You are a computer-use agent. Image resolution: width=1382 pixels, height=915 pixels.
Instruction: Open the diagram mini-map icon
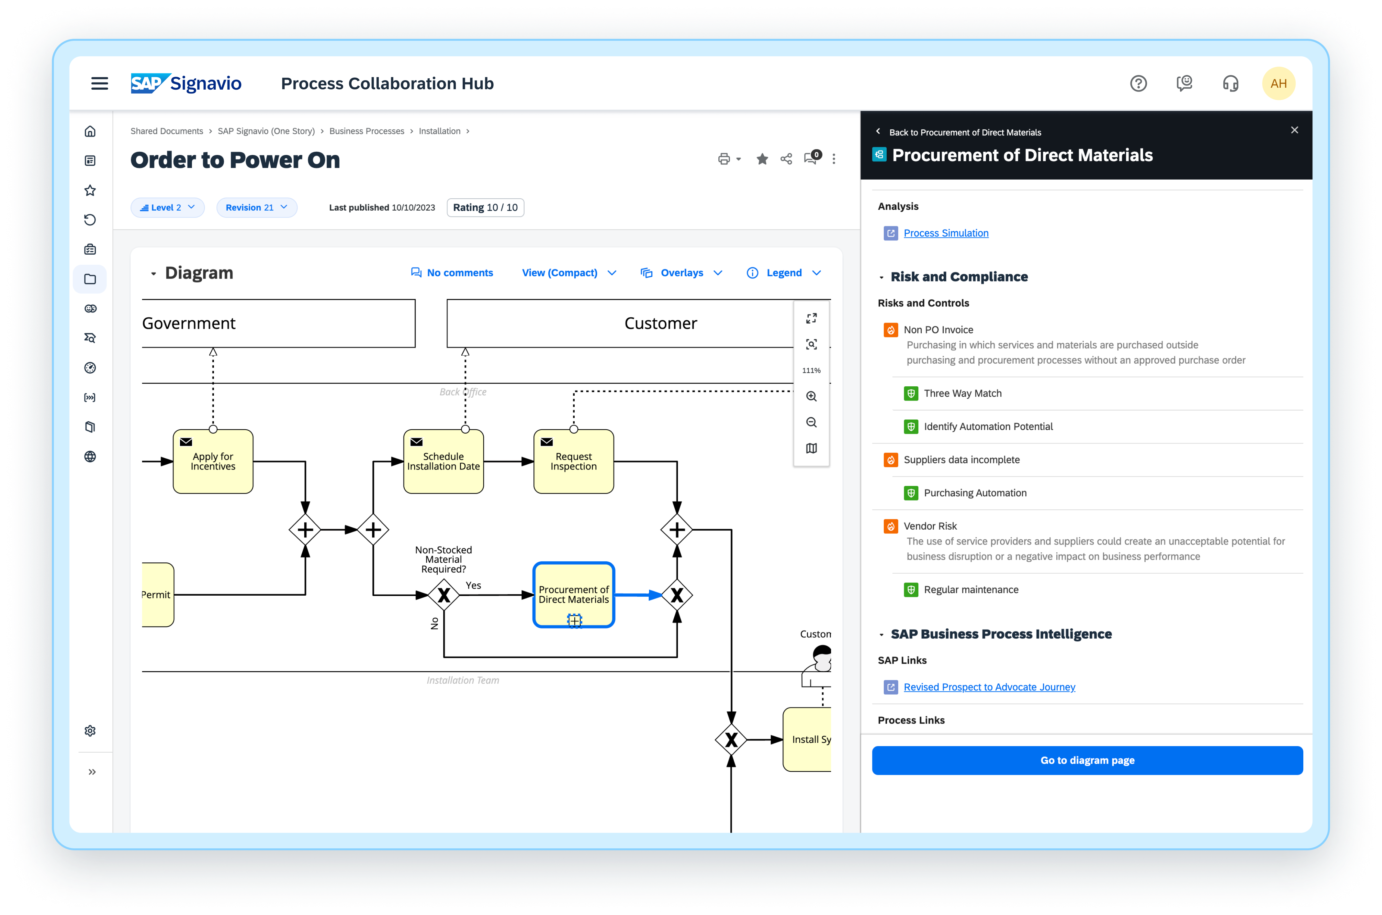pos(811,448)
